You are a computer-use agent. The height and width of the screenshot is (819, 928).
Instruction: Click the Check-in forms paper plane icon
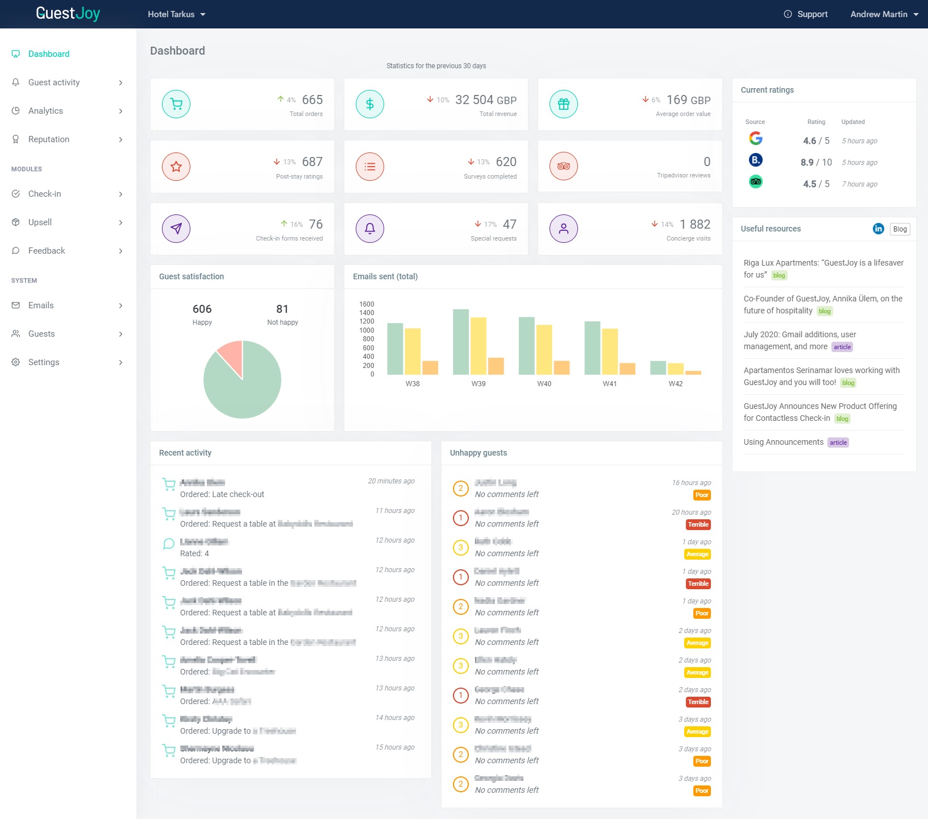pos(176,229)
